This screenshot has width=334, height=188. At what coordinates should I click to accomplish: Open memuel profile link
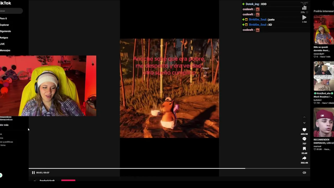[317, 146]
